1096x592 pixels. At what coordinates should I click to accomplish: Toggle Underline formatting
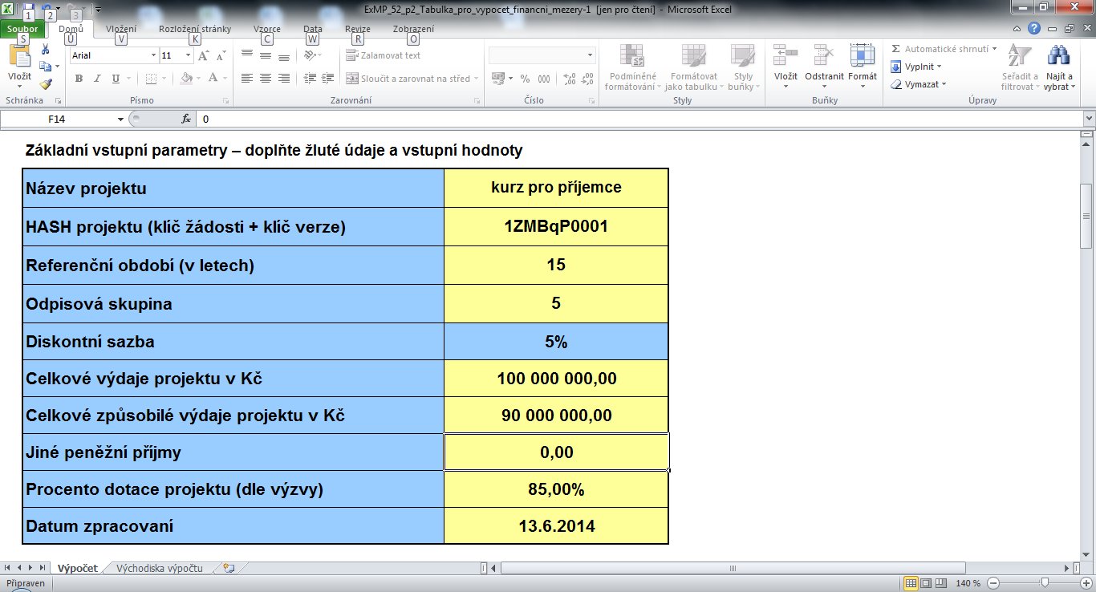(116, 79)
